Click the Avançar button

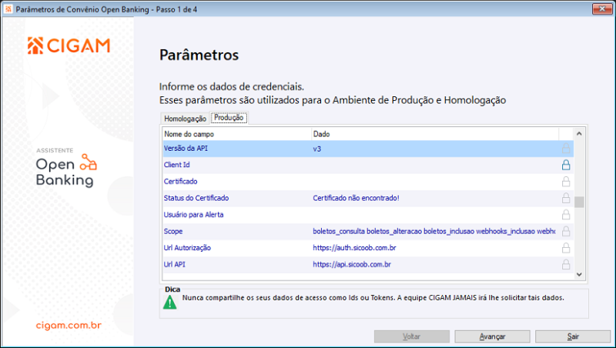(492, 336)
